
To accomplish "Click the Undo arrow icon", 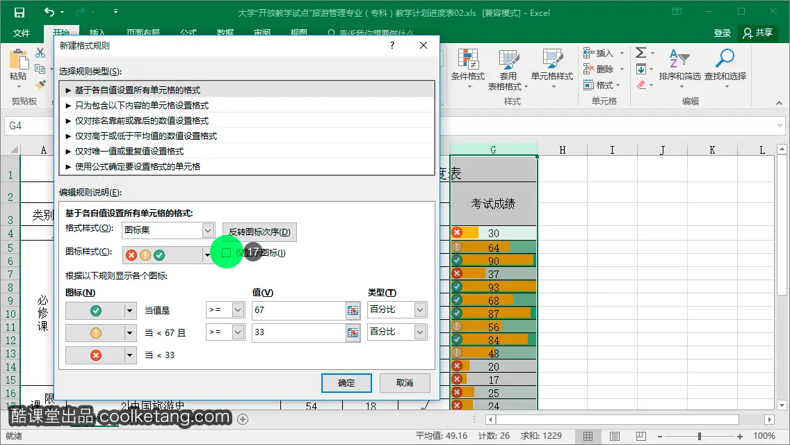I will (49, 12).
